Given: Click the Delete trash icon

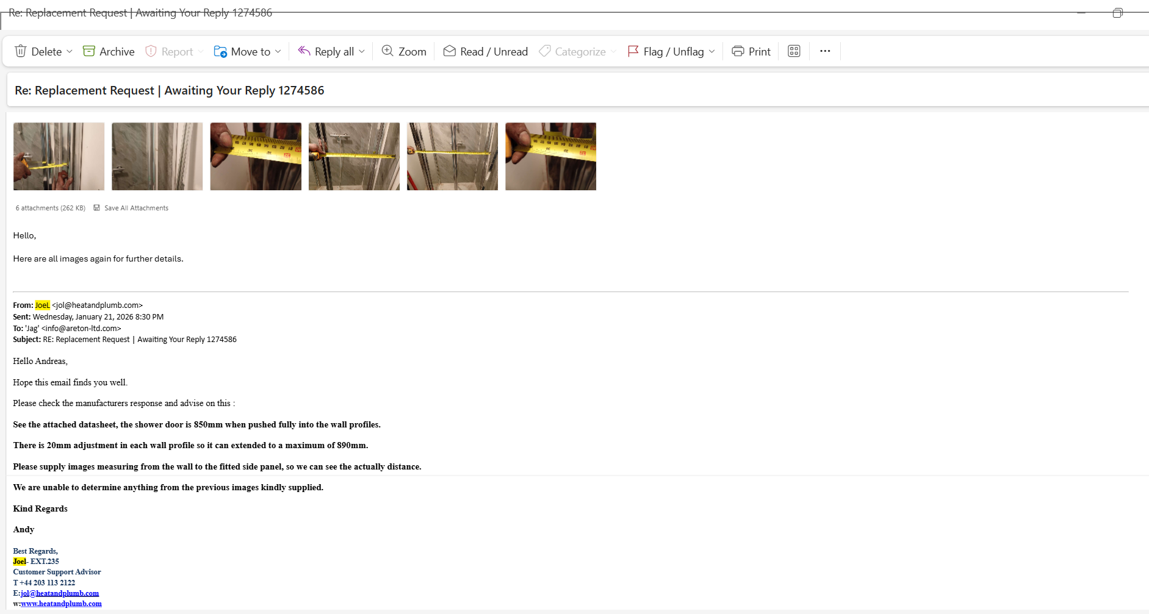Looking at the screenshot, I should point(21,51).
